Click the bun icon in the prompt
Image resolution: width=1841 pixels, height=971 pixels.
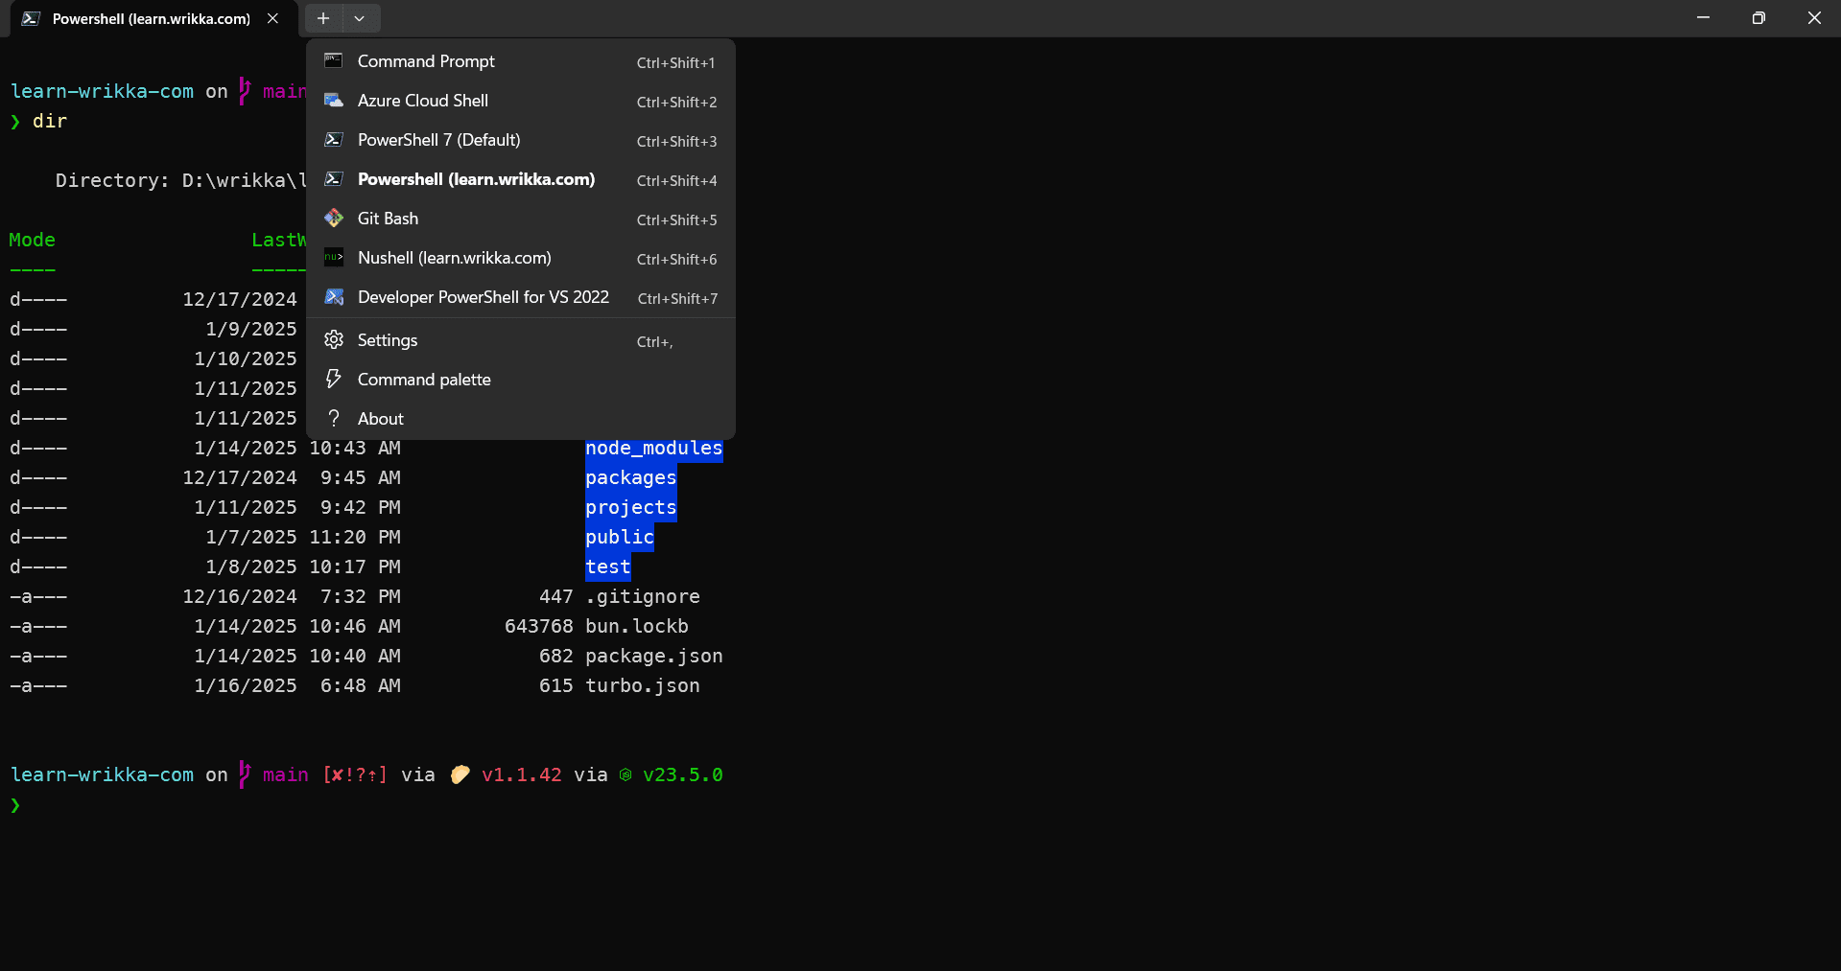460,774
